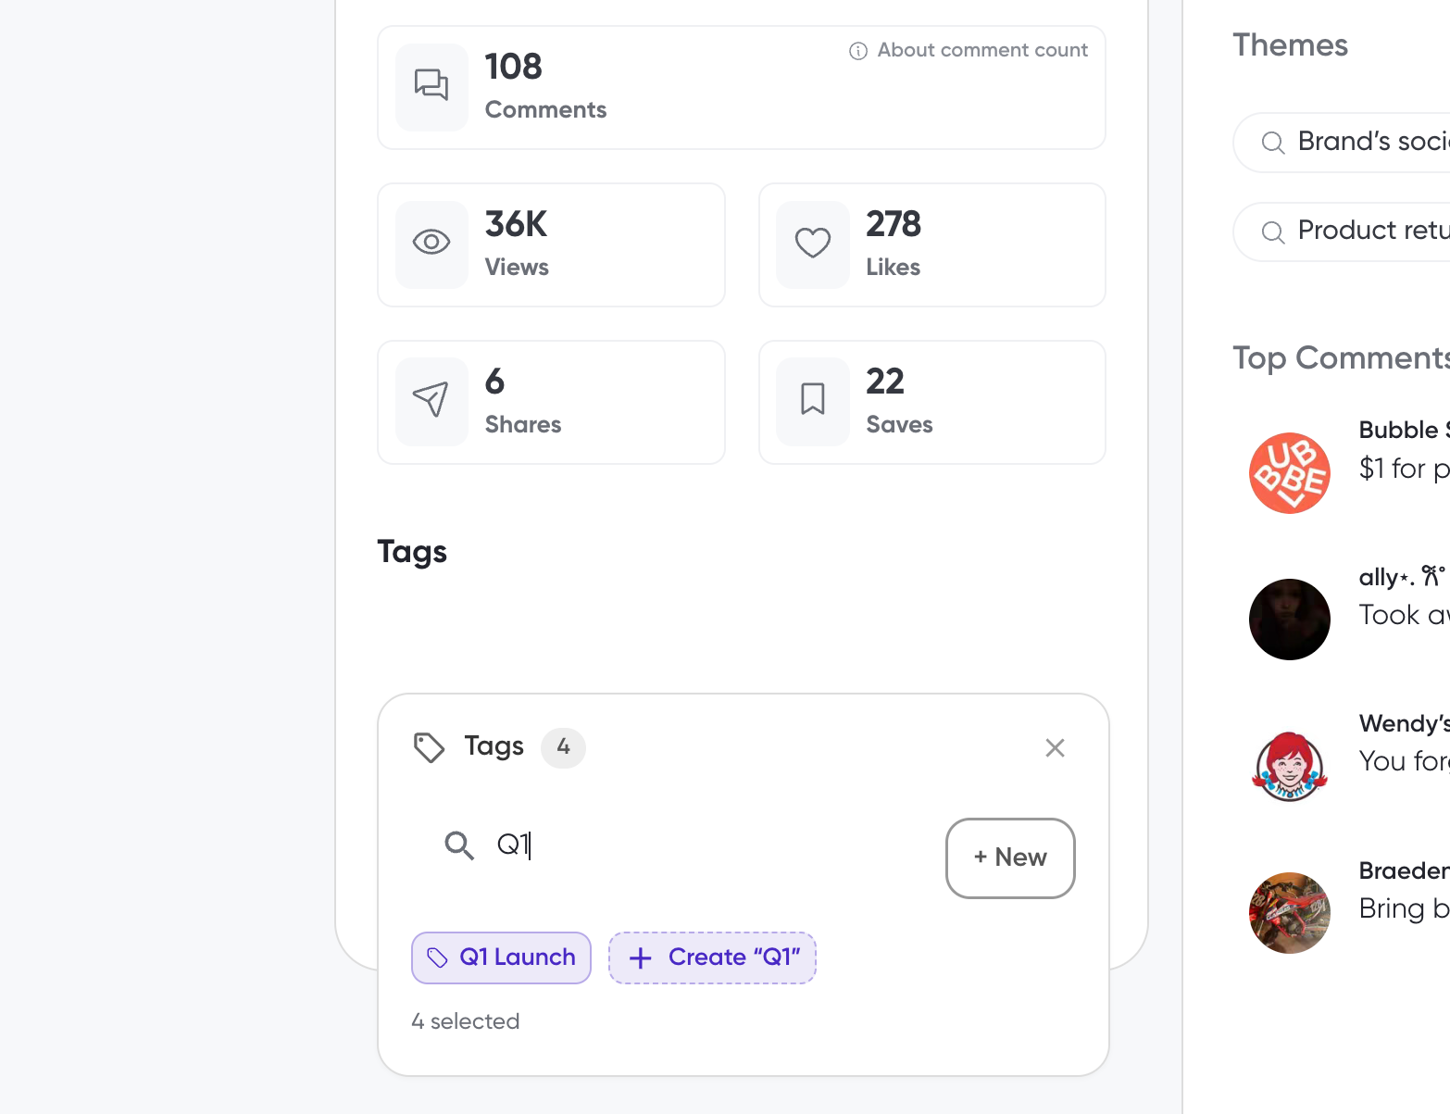The height and width of the screenshot is (1114, 1450).
Task: Open the Braeden commenter avatar
Action: click(x=1290, y=913)
